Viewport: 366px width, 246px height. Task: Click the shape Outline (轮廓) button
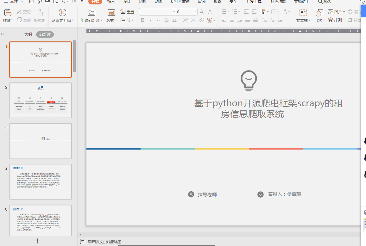point(354,20)
